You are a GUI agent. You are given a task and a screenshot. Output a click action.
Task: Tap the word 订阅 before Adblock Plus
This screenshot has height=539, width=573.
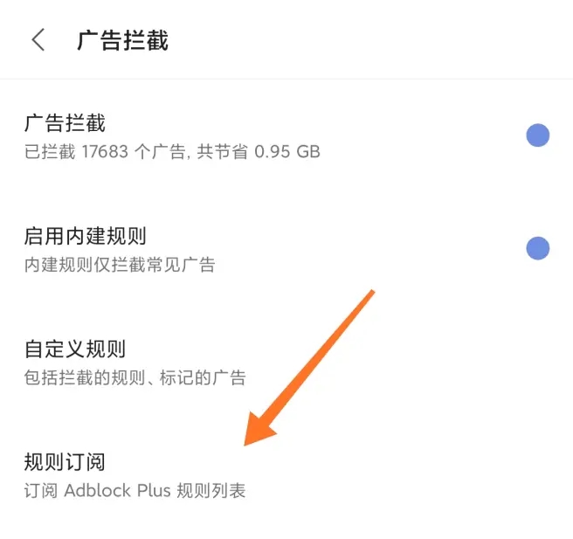(x=41, y=490)
